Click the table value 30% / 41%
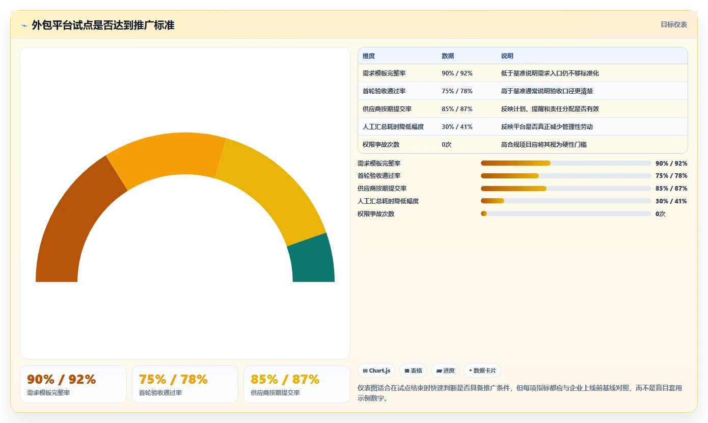Viewport: 708px width, 423px height. pyautogui.click(x=457, y=127)
